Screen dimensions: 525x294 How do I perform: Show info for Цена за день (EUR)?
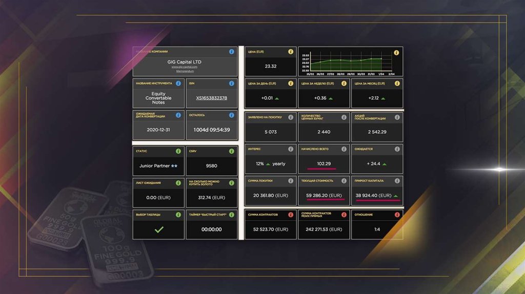291,83
